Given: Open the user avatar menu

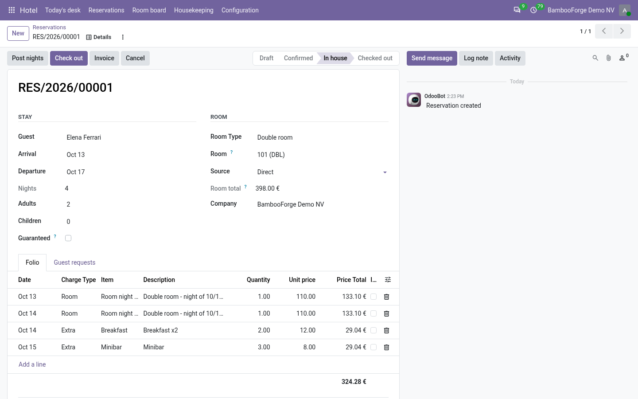Looking at the screenshot, I should pos(625,10).
